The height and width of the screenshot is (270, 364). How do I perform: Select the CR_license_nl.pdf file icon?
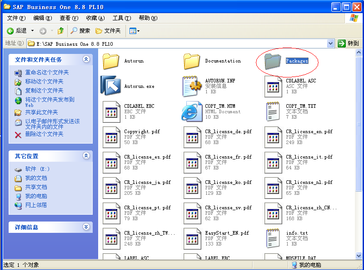pos(273,188)
